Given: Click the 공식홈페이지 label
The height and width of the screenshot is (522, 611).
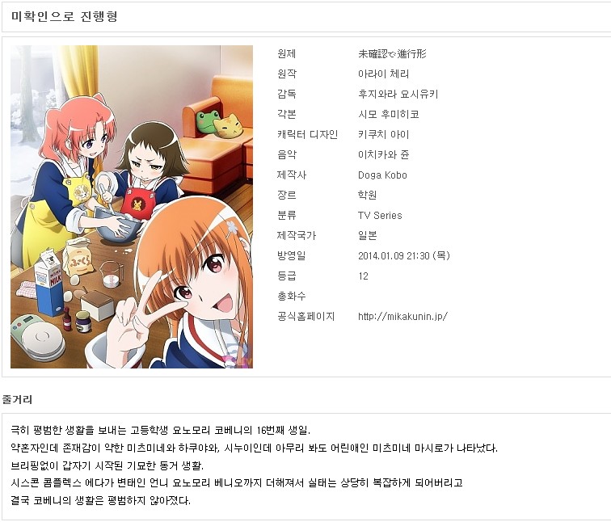Looking at the screenshot, I should click(305, 316).
